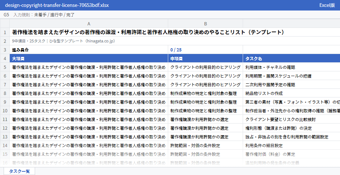Click 著作権譲渡か利用許諾かの選定 in row 13
Screen dimensions: 340x175
pyautogui.click(x=205, y=137)
